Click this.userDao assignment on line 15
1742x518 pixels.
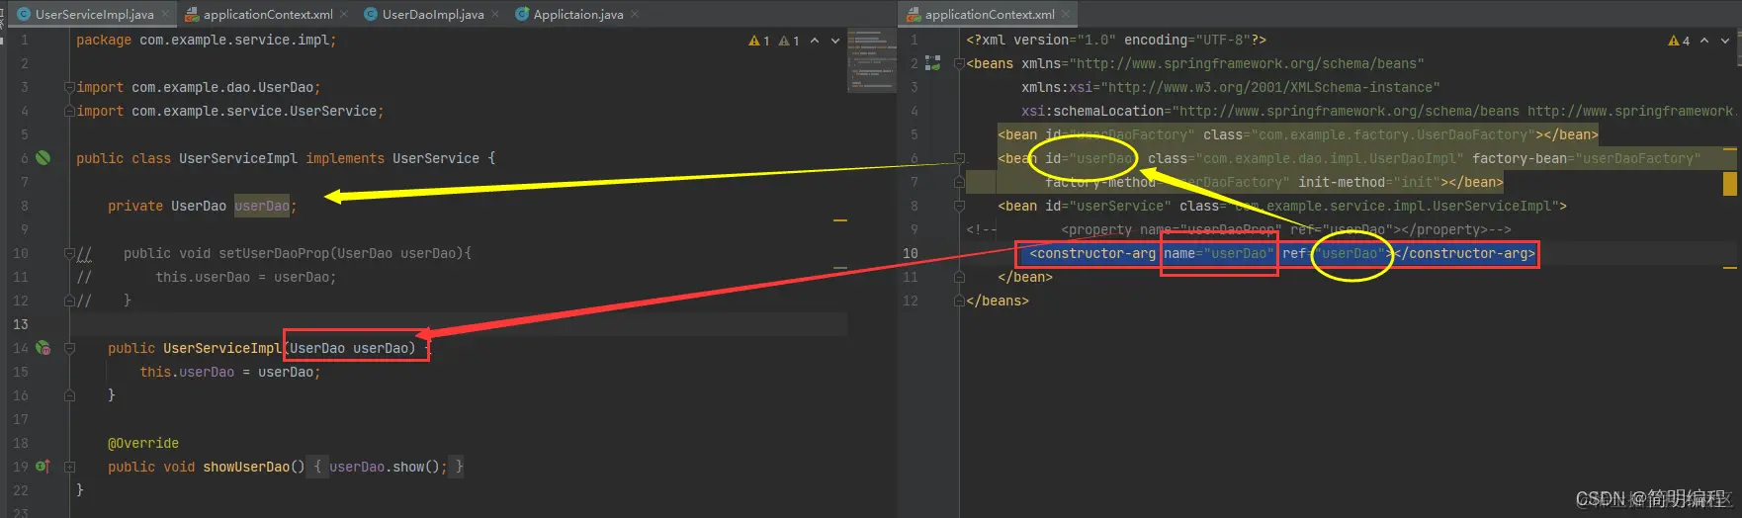tap(230, 372)
